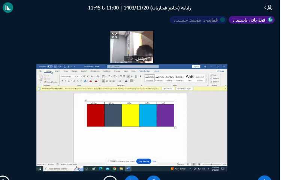Click Format Painter in Clipboard group
The image size is (281, 180).
click(51, 82)
